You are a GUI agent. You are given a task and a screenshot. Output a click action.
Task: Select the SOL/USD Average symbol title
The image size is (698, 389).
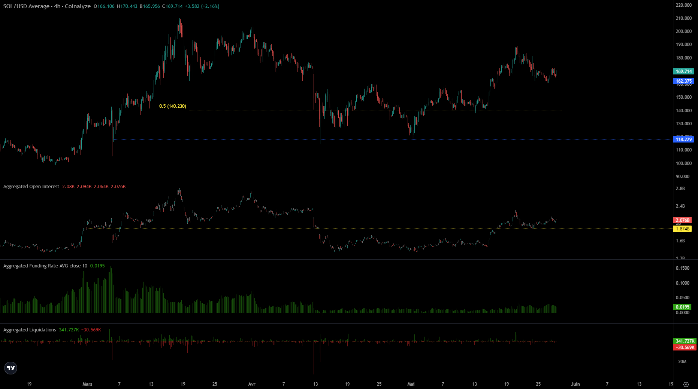pos(26,6)
